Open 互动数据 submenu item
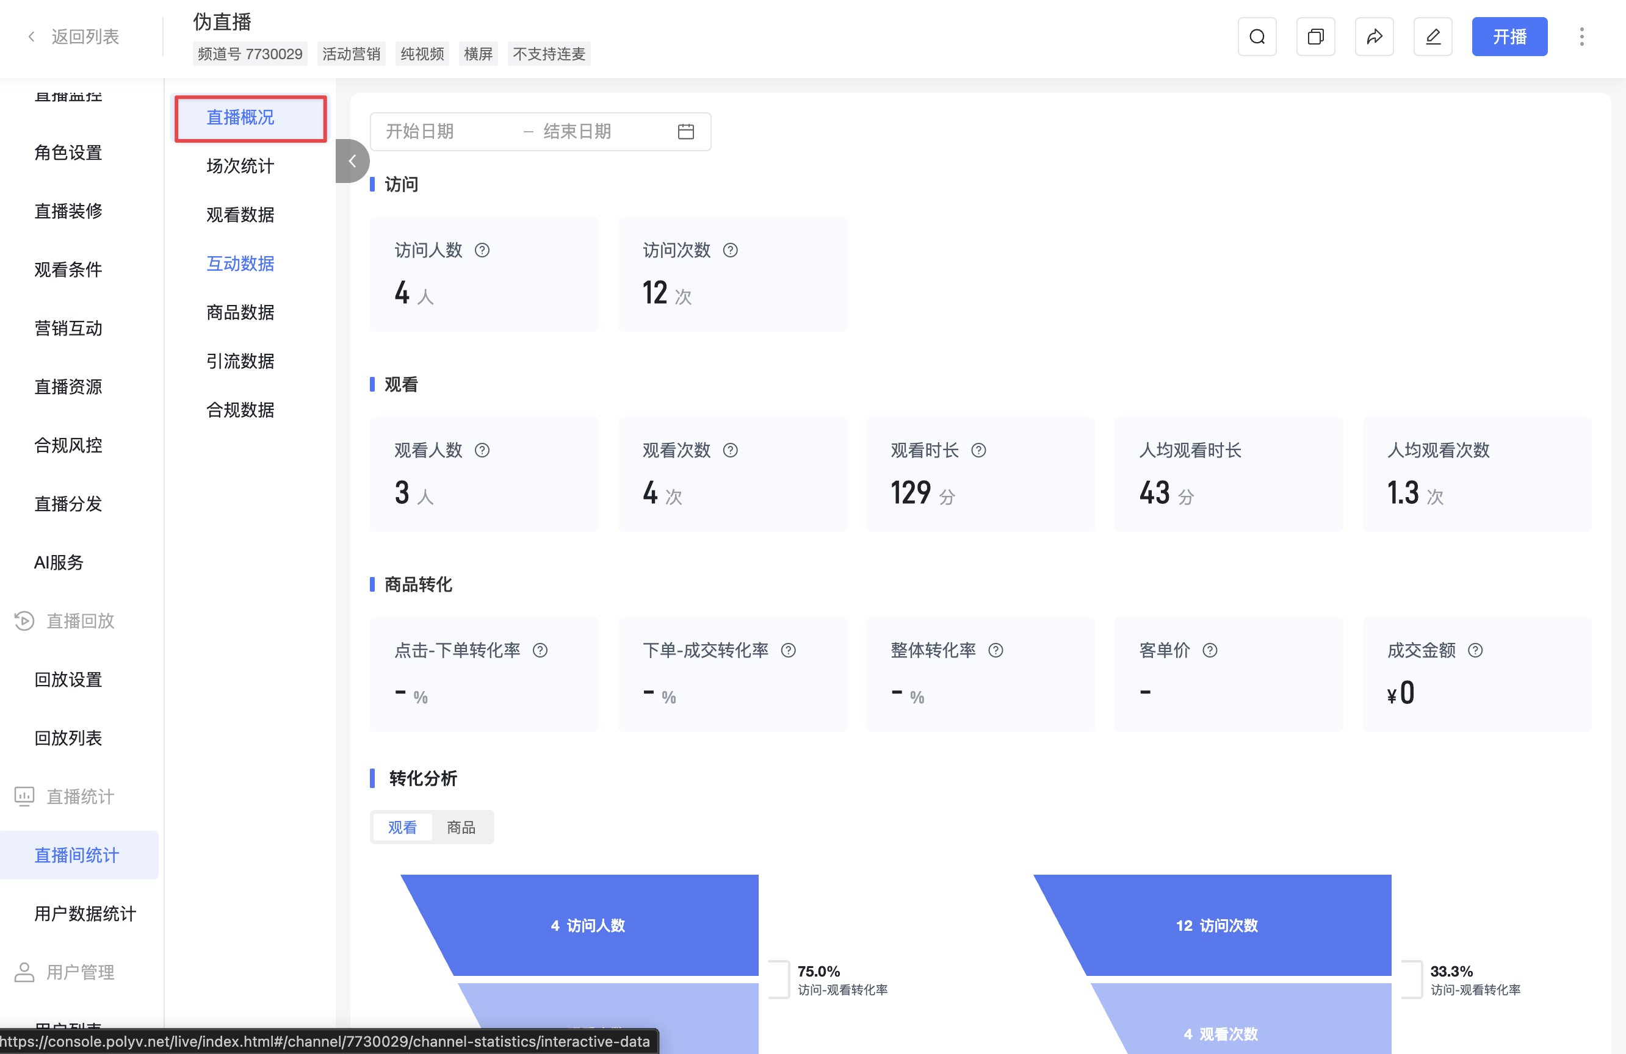Image resolution: width=1626 pixels, height=1054 pixels. (240, 263)
